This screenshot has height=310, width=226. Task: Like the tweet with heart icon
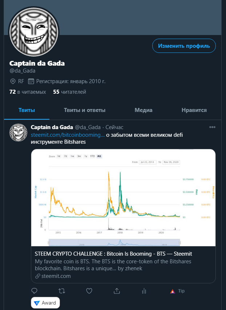coord(89,291)
